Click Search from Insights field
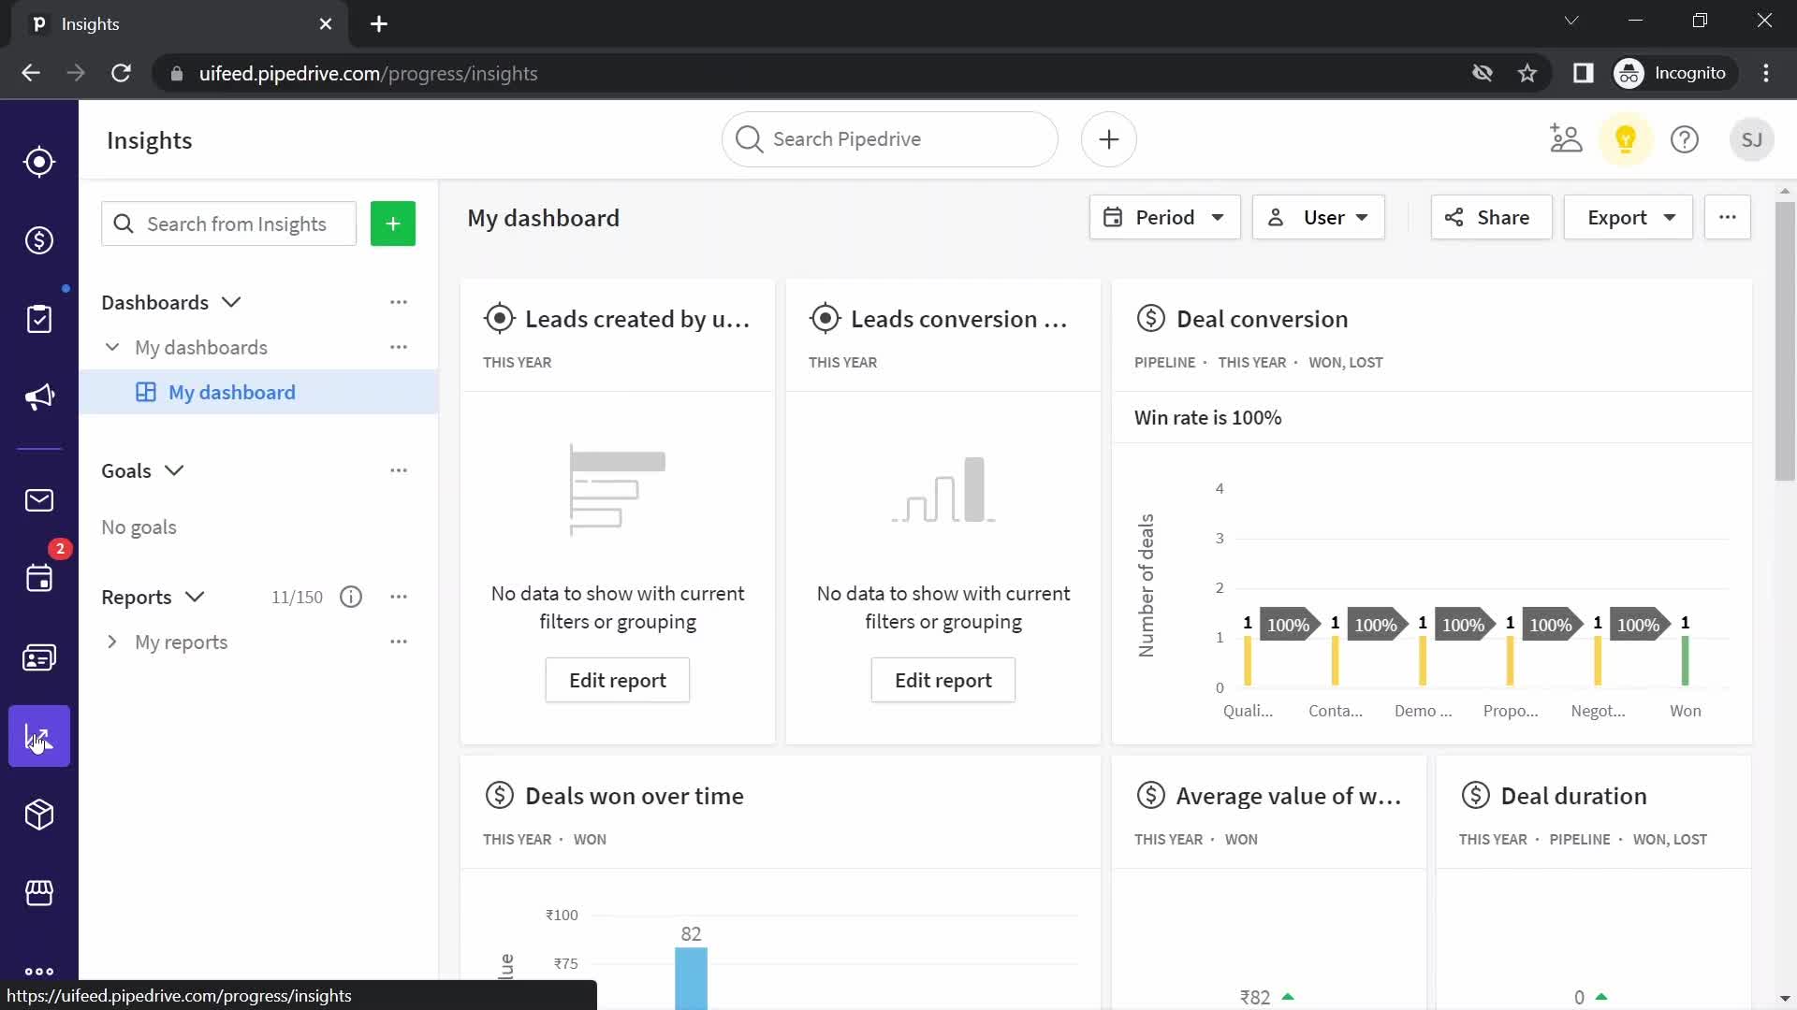Image resolution: width=1797 pixels, height=1010 pixels. tap(228, 224)
